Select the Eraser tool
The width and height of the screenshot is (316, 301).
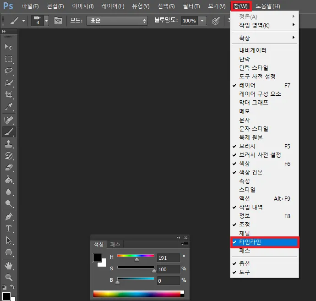(x=9, y=168)
